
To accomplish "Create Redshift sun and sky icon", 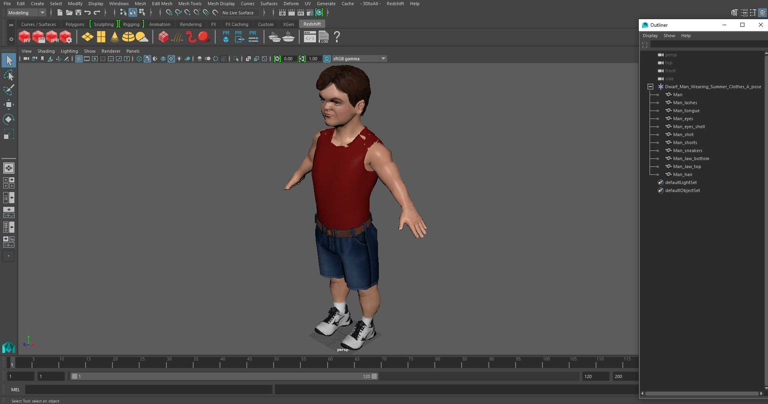I will tap(142, 37).
